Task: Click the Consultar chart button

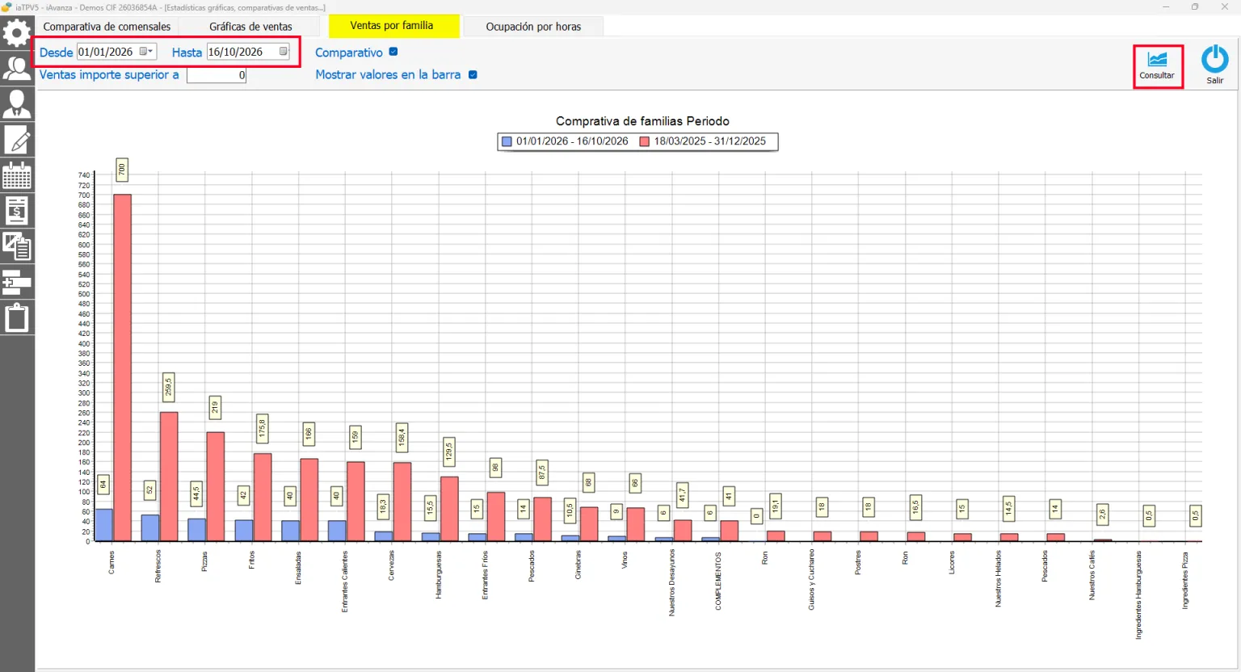Action: click(1157, 66)
